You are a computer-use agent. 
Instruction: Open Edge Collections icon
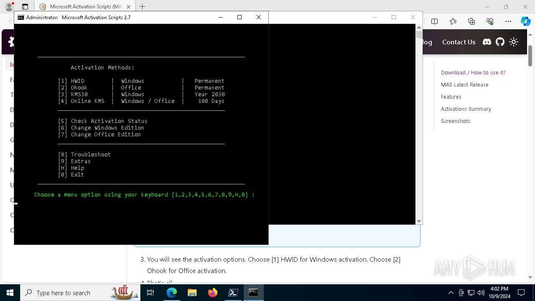click(471, 21)
